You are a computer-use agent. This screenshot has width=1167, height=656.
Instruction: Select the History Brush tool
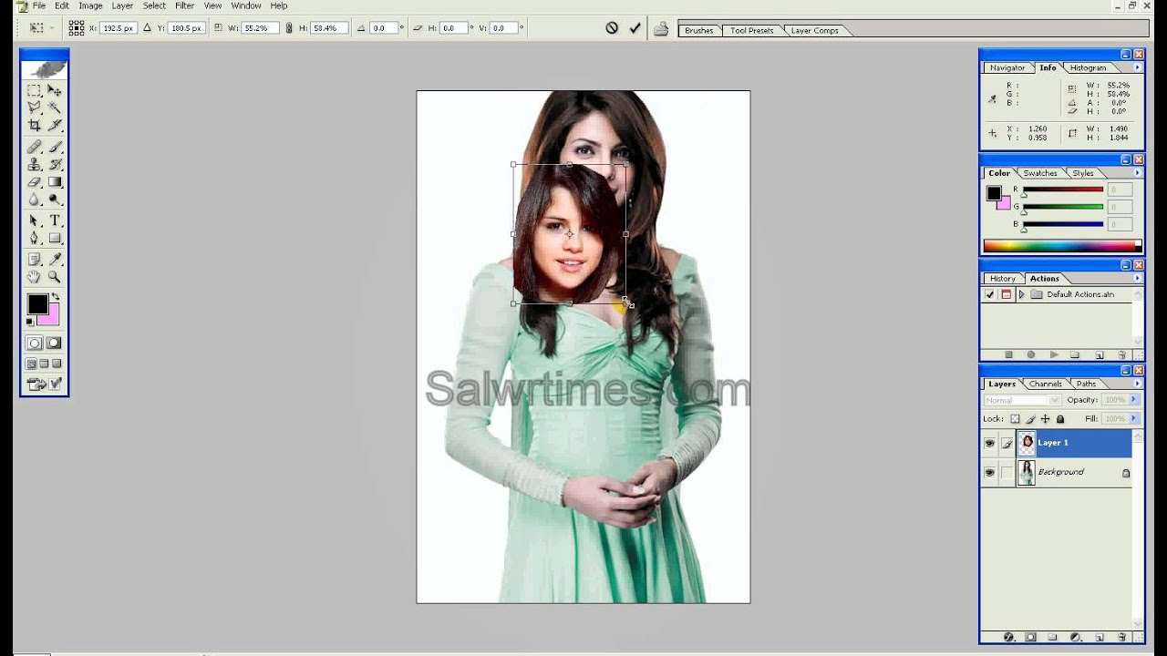click(x=55, y=164)
